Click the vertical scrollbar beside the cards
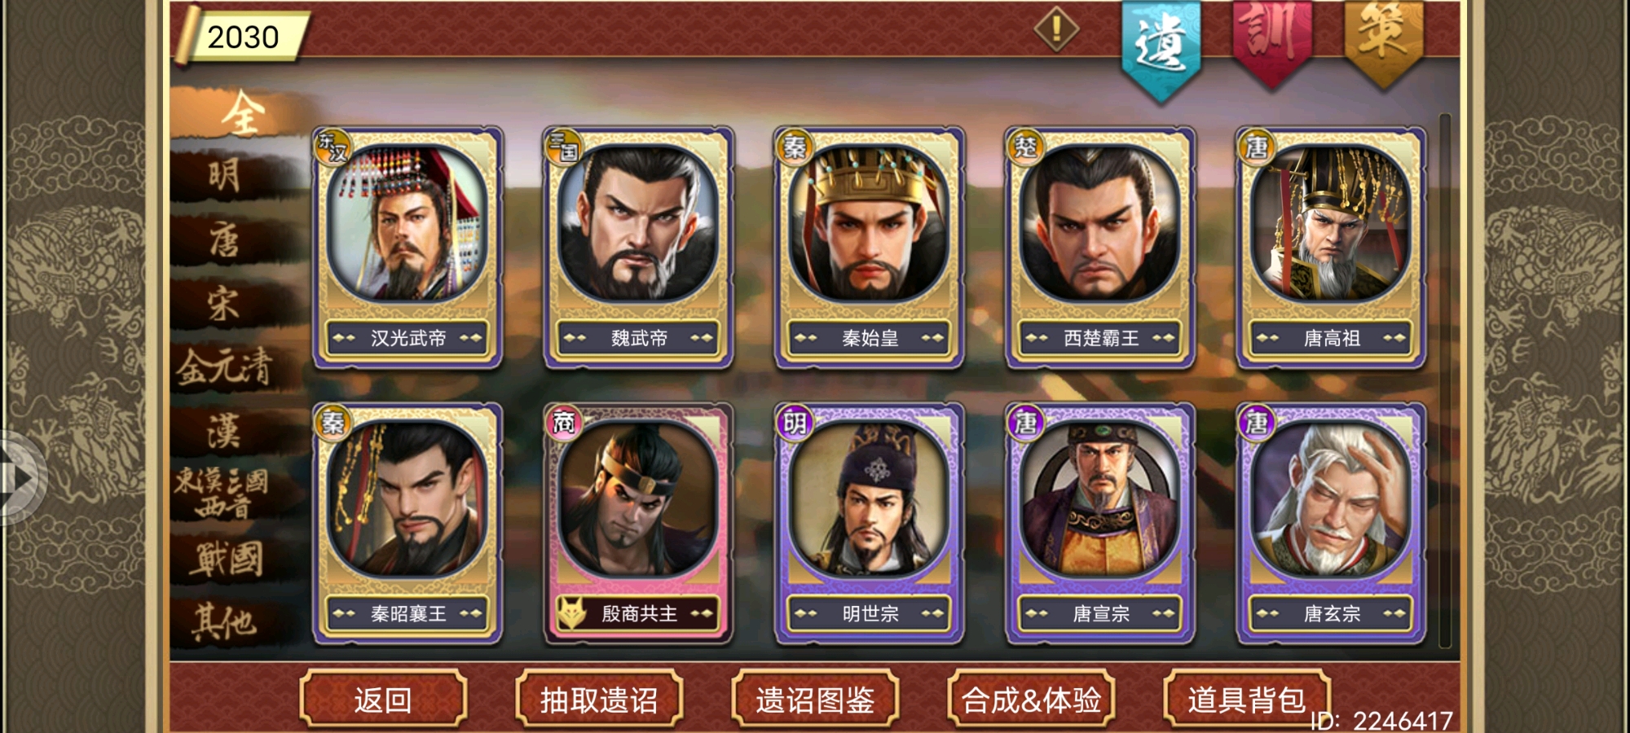1630x733 pixels. coord(1445,381)
